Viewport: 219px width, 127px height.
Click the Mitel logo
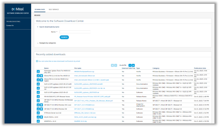[18, 9]
